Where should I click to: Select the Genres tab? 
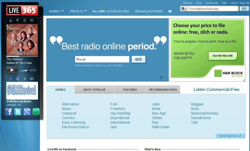coord(60,89)
